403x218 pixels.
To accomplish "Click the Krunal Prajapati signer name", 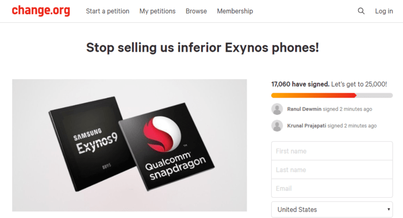I will [x=307, y=126].
